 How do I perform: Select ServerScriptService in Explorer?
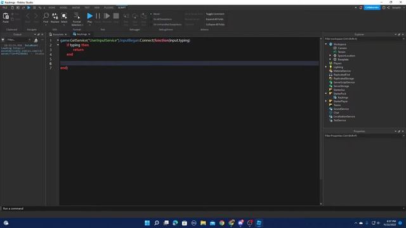click(x=344, y=82)
